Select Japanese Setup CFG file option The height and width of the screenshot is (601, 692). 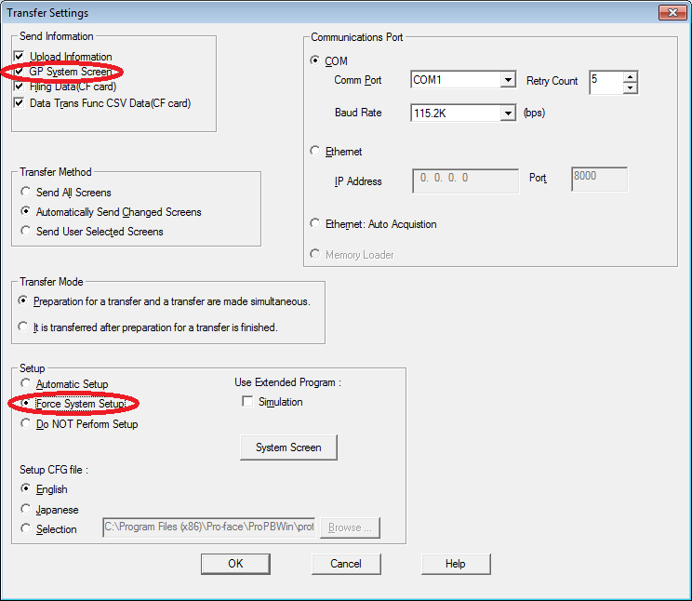[26, 510]
